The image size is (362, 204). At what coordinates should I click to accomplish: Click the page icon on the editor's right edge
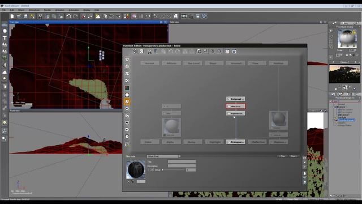(304, 173)
